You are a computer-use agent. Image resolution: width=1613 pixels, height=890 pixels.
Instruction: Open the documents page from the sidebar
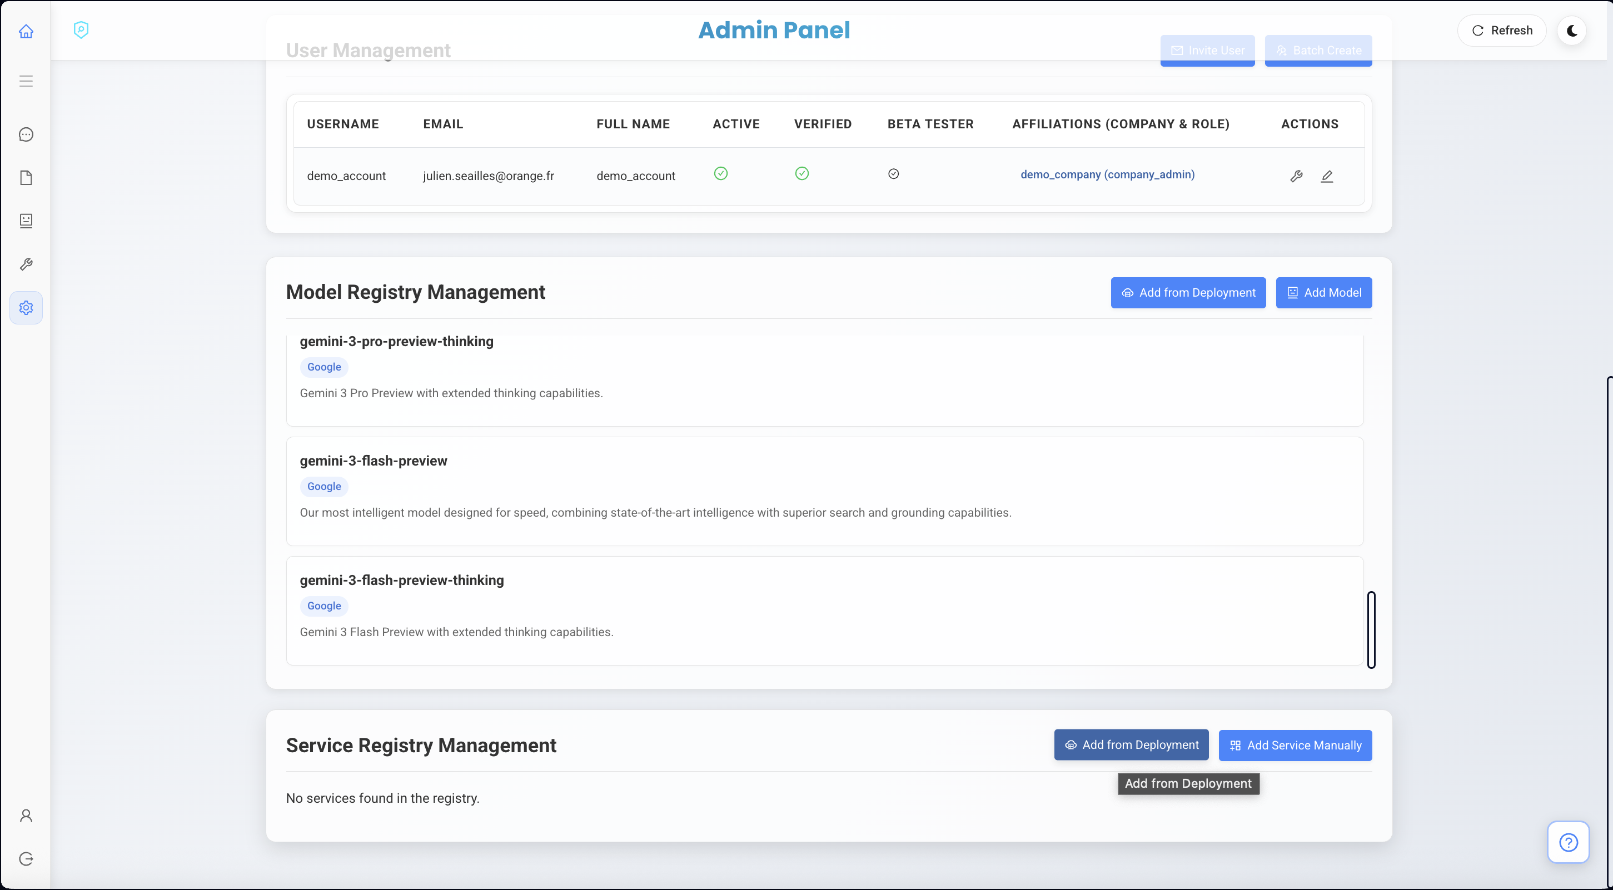[x=26, y=178]
